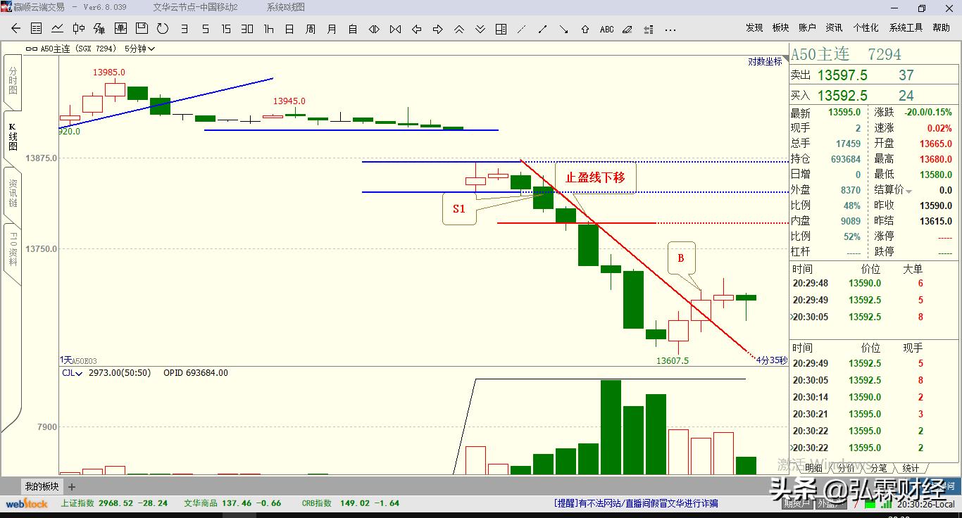This screenshot has width=962, height=518.
Task: Expand the 结算价 dropdown arrow
Action: 909,191
